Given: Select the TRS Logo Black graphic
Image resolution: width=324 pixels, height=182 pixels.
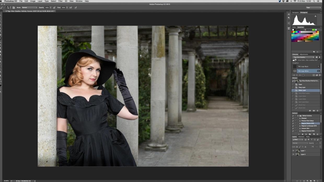Looking at the screenshot, I should pyautogui.click(x=306, y=66).
